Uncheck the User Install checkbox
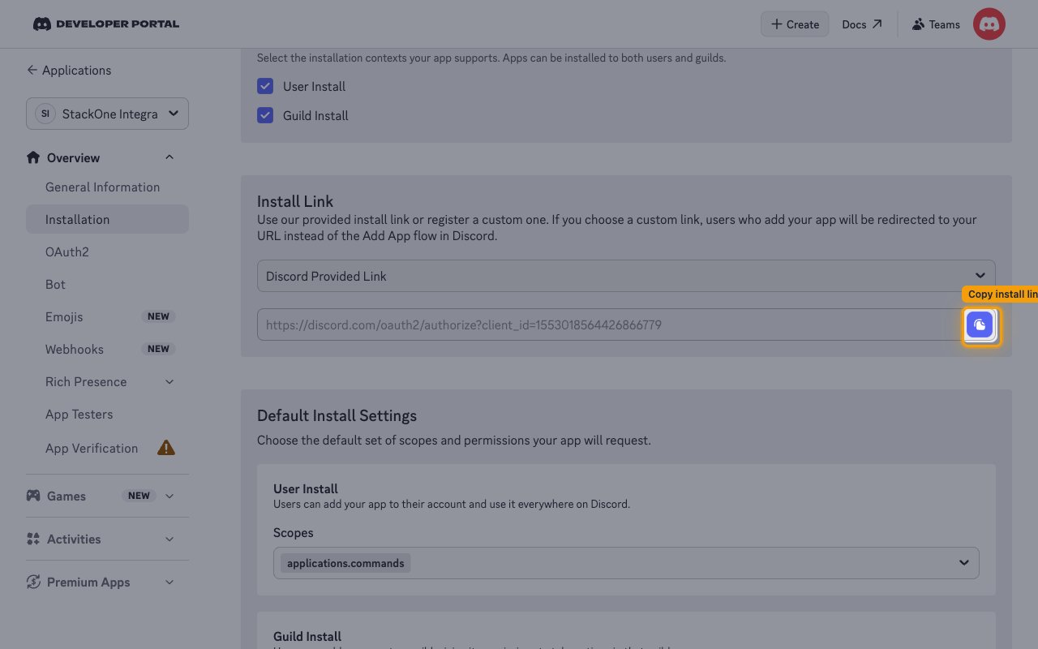 pos(265,86)
